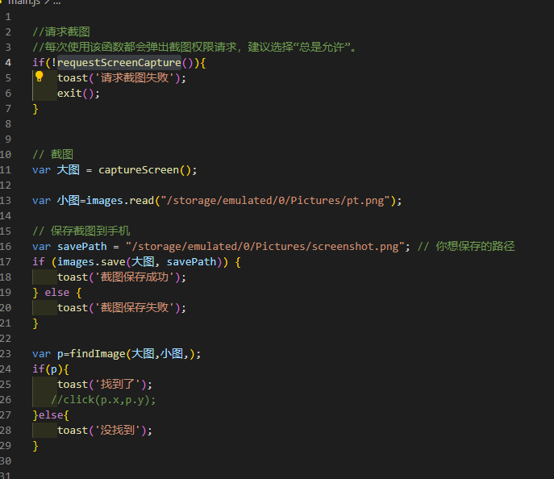Click the pt.png path string
Viewport: 554px width, 479px height.
click(x=275, y=201)
